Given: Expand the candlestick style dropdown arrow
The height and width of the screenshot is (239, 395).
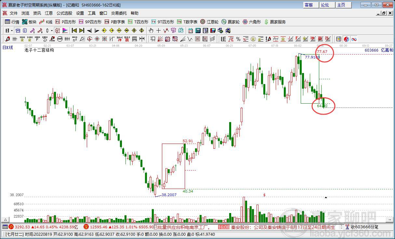Looking at the screenshot, I should click(x=51, y=31).
